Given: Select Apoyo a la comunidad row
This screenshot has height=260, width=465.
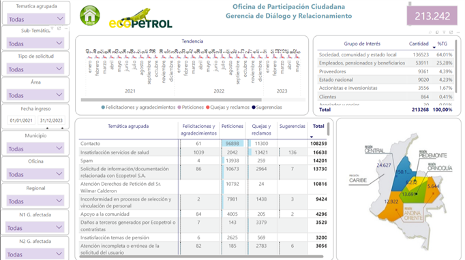Looking at the screenshot, I should coord(203,214).
